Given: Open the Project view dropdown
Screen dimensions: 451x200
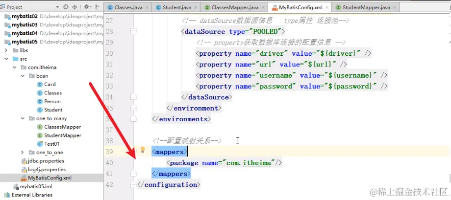Looking at the screenshot, I should coord(57,7).
